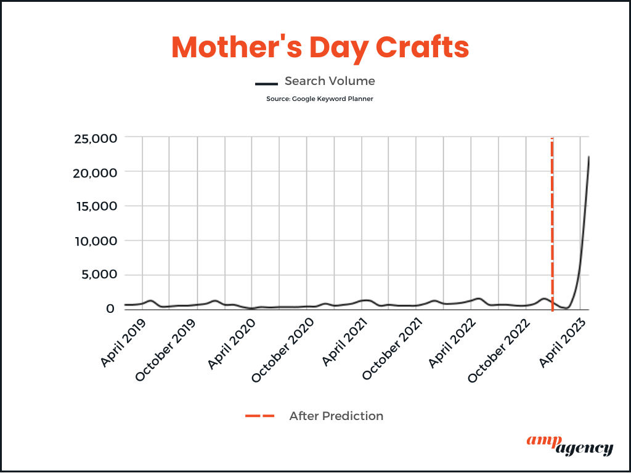Click the October 2021 axis label

click(393, 349)
